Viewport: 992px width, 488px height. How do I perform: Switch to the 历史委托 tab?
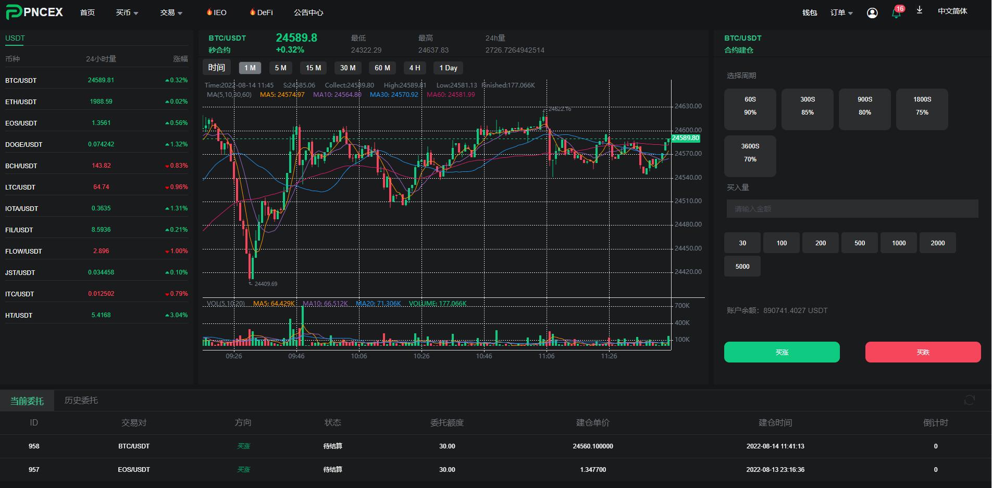pos(81,401)
